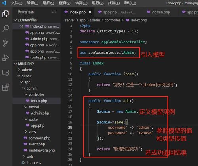Click 'controller' breadcrumb segment
Screen dimensions: 198x166
pos(112,20)
